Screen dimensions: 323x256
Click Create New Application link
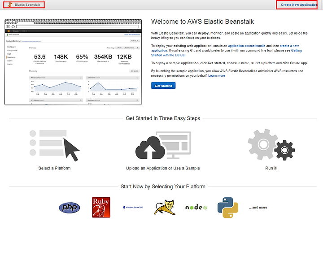click(x=299, y=5)
